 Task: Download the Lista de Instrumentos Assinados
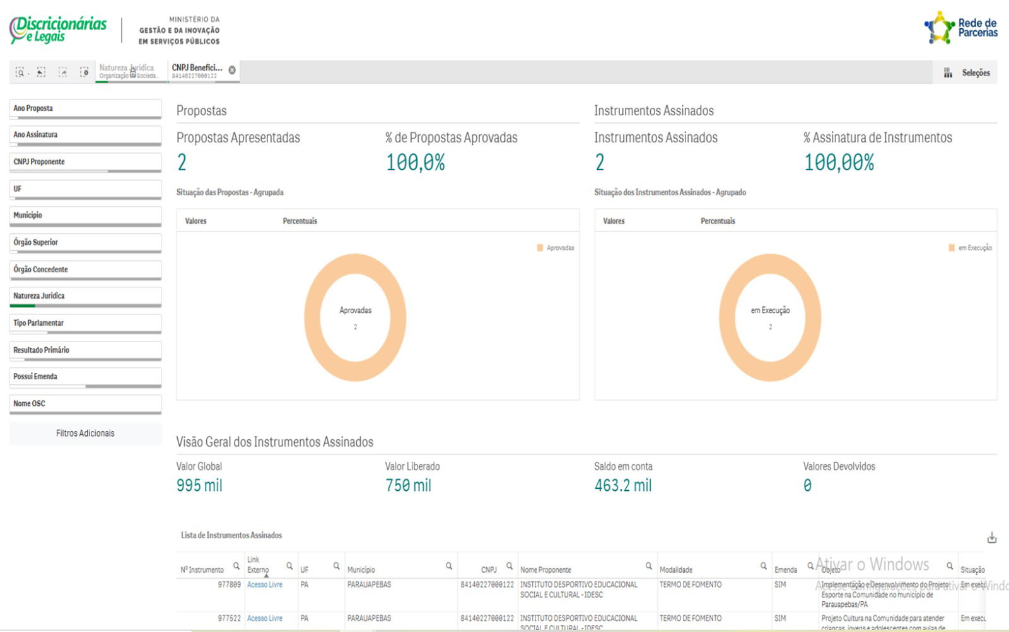pyautogui.click(x=991, y=537)
